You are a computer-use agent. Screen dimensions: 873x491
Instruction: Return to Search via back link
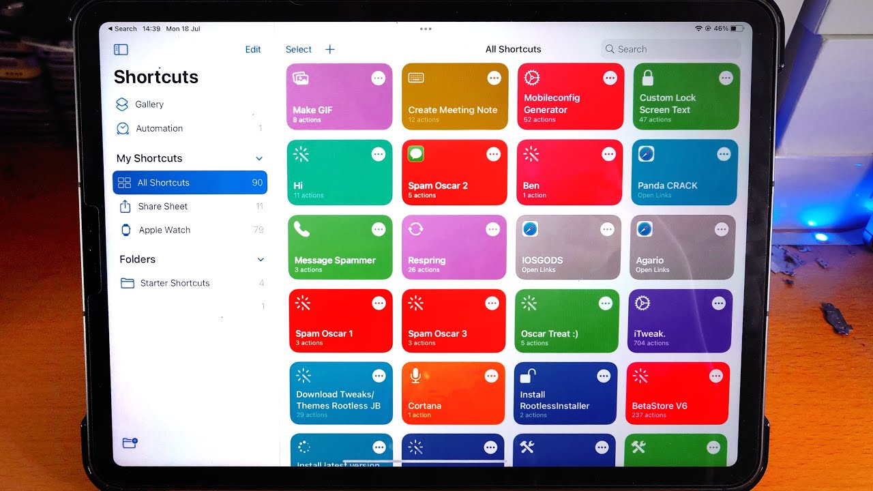pos(122,29)
